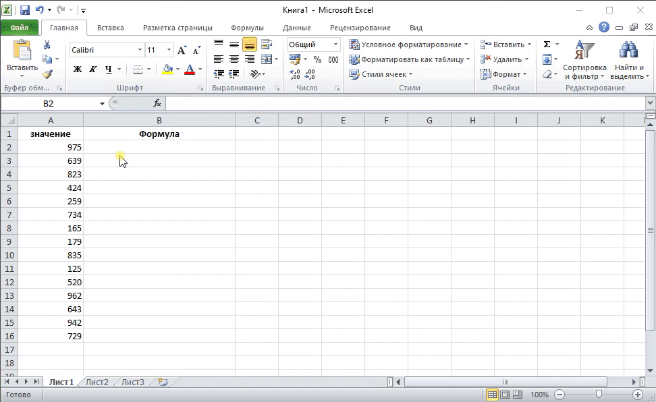Switch to sheet Лист2
Screen dimensions: 656x402
pyautogui.click(x=97, y=382)
